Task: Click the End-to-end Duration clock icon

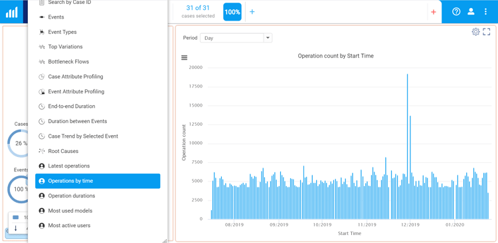Action: [x=41, y=107]
